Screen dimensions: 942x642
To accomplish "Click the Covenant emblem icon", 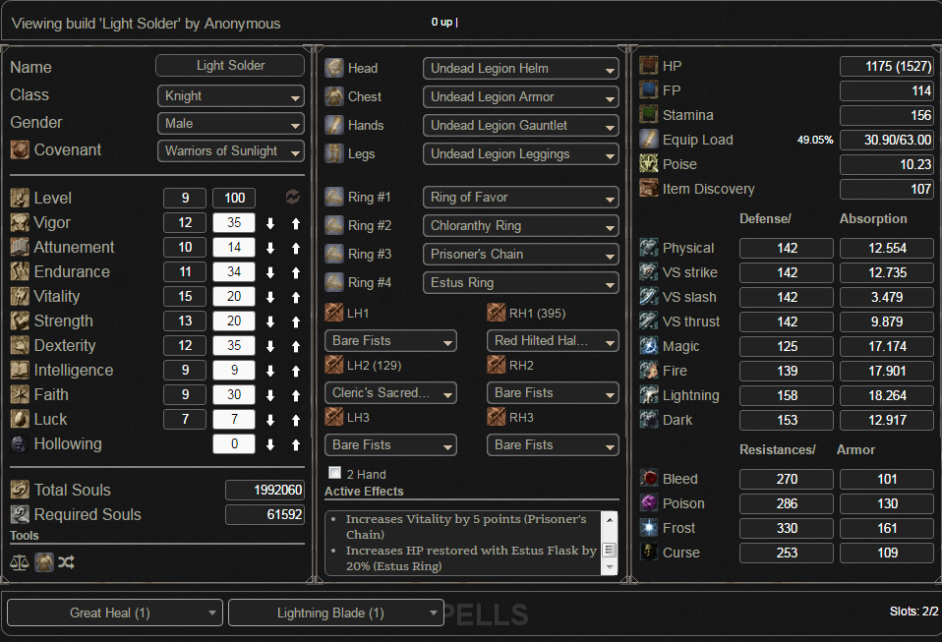I will tap(20, 149).
